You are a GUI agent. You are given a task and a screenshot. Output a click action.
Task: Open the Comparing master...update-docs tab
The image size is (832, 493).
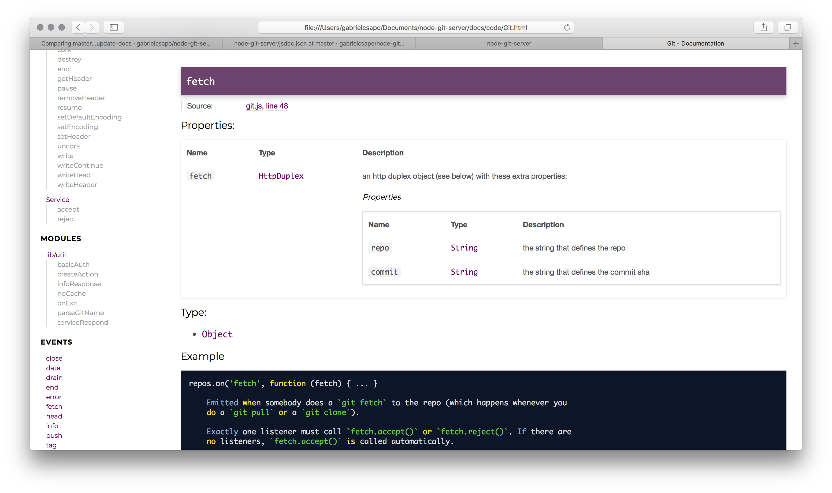point(126,43)
